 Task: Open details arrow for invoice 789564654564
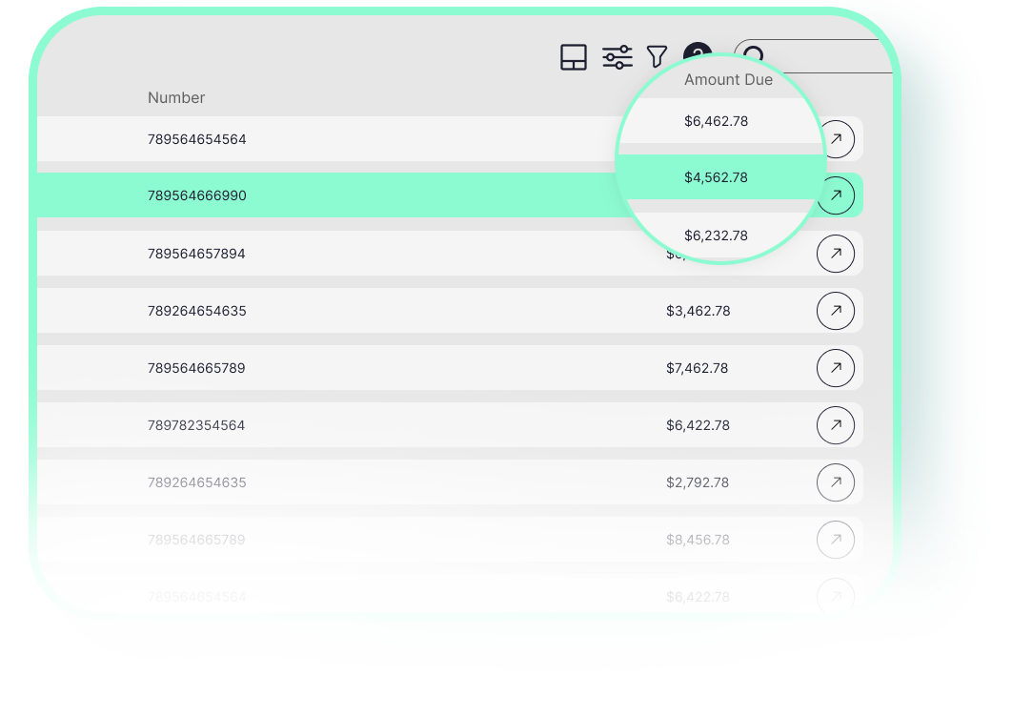(x=836, y=139)
